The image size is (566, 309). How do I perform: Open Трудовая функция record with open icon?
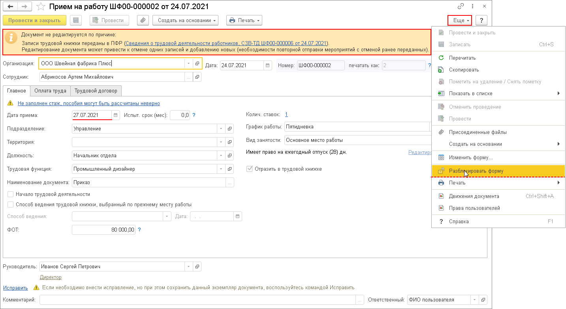[229, 169]
